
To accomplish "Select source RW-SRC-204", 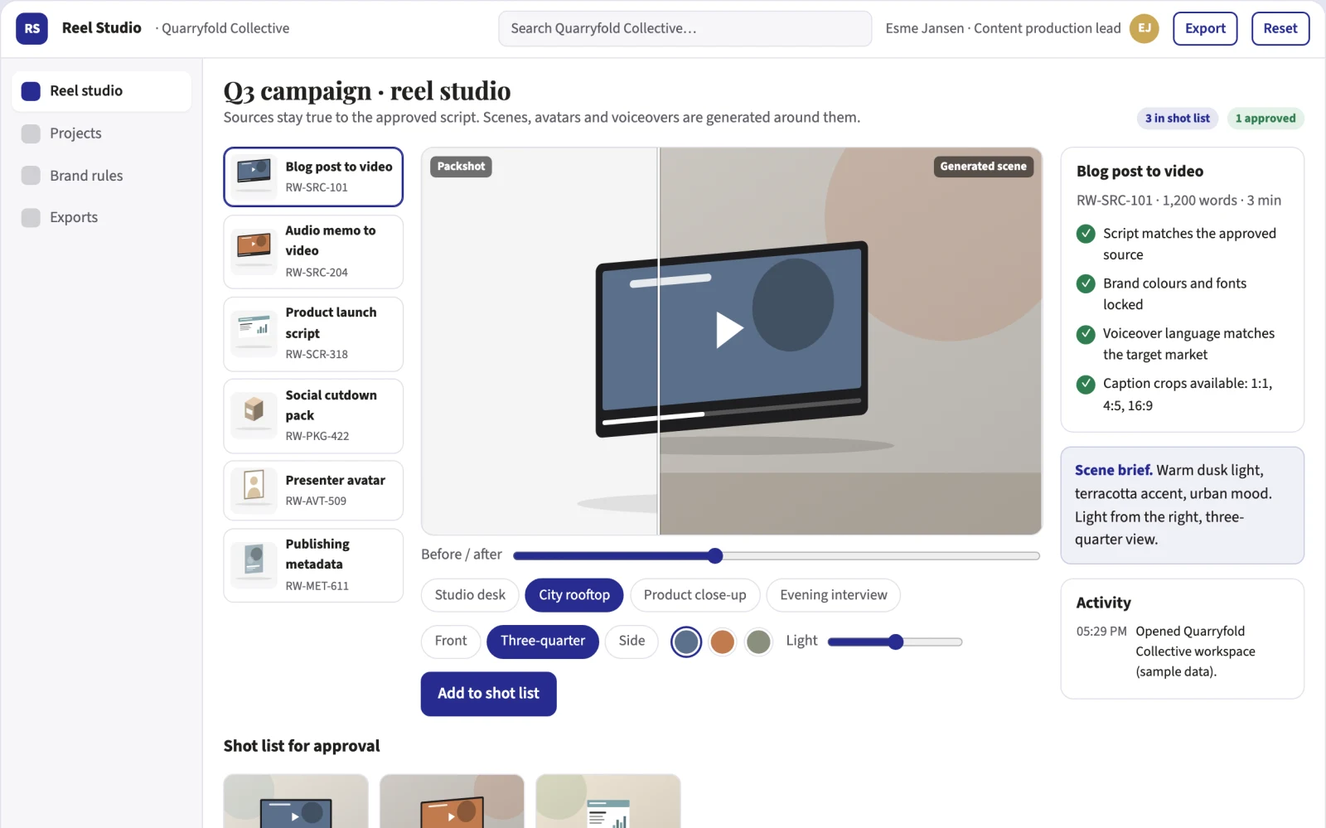I will [313, 252].
